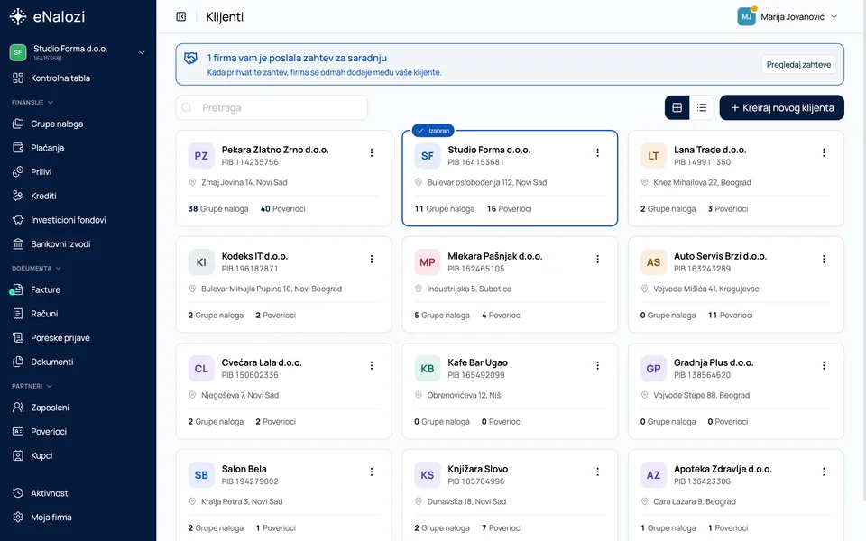Screen dimensions: 866x541
Task: Open three-dot menu for Mlekara Pašnjak
Action: pyautogui.click(x=597, y=260)
